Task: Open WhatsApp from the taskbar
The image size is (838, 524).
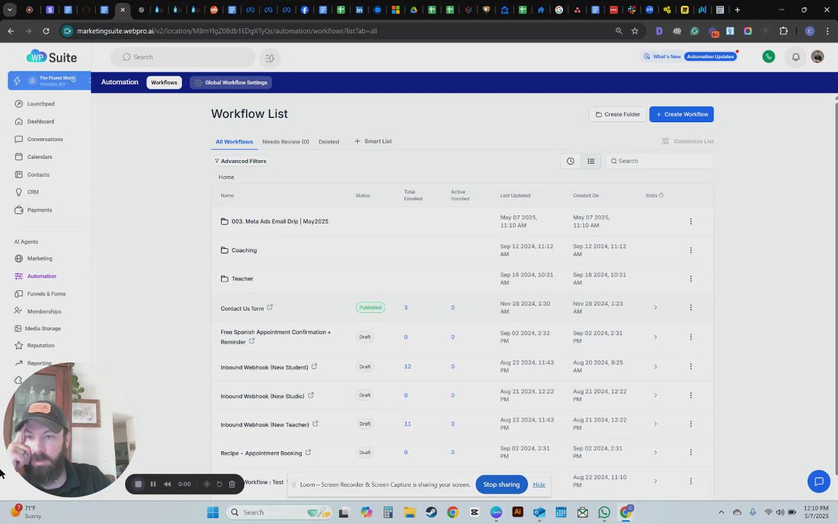Action: [604, 512]
